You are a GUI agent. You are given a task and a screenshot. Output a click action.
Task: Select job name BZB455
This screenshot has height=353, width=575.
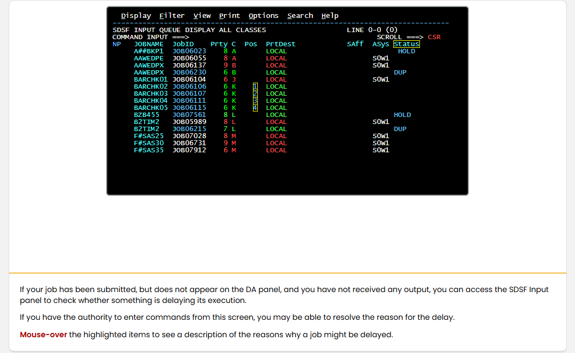pos(146,115)
